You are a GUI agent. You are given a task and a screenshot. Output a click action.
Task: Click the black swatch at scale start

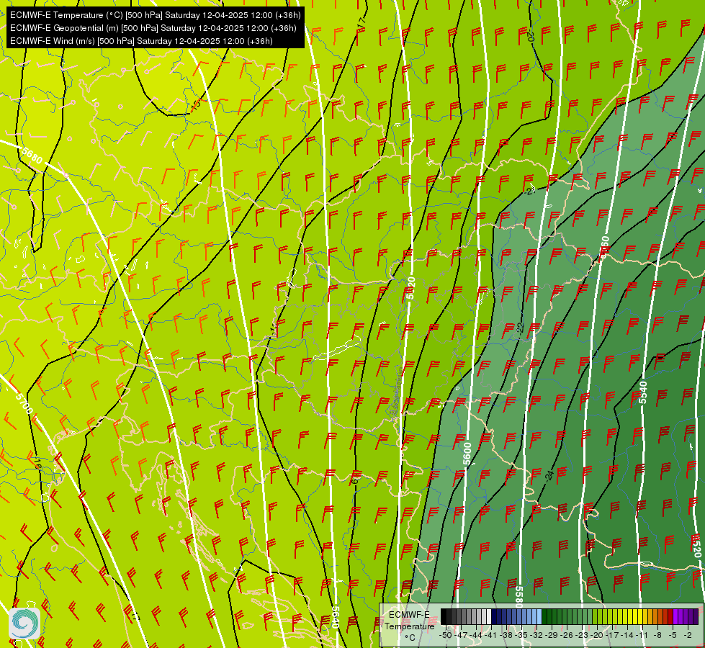tap(444, 616)
